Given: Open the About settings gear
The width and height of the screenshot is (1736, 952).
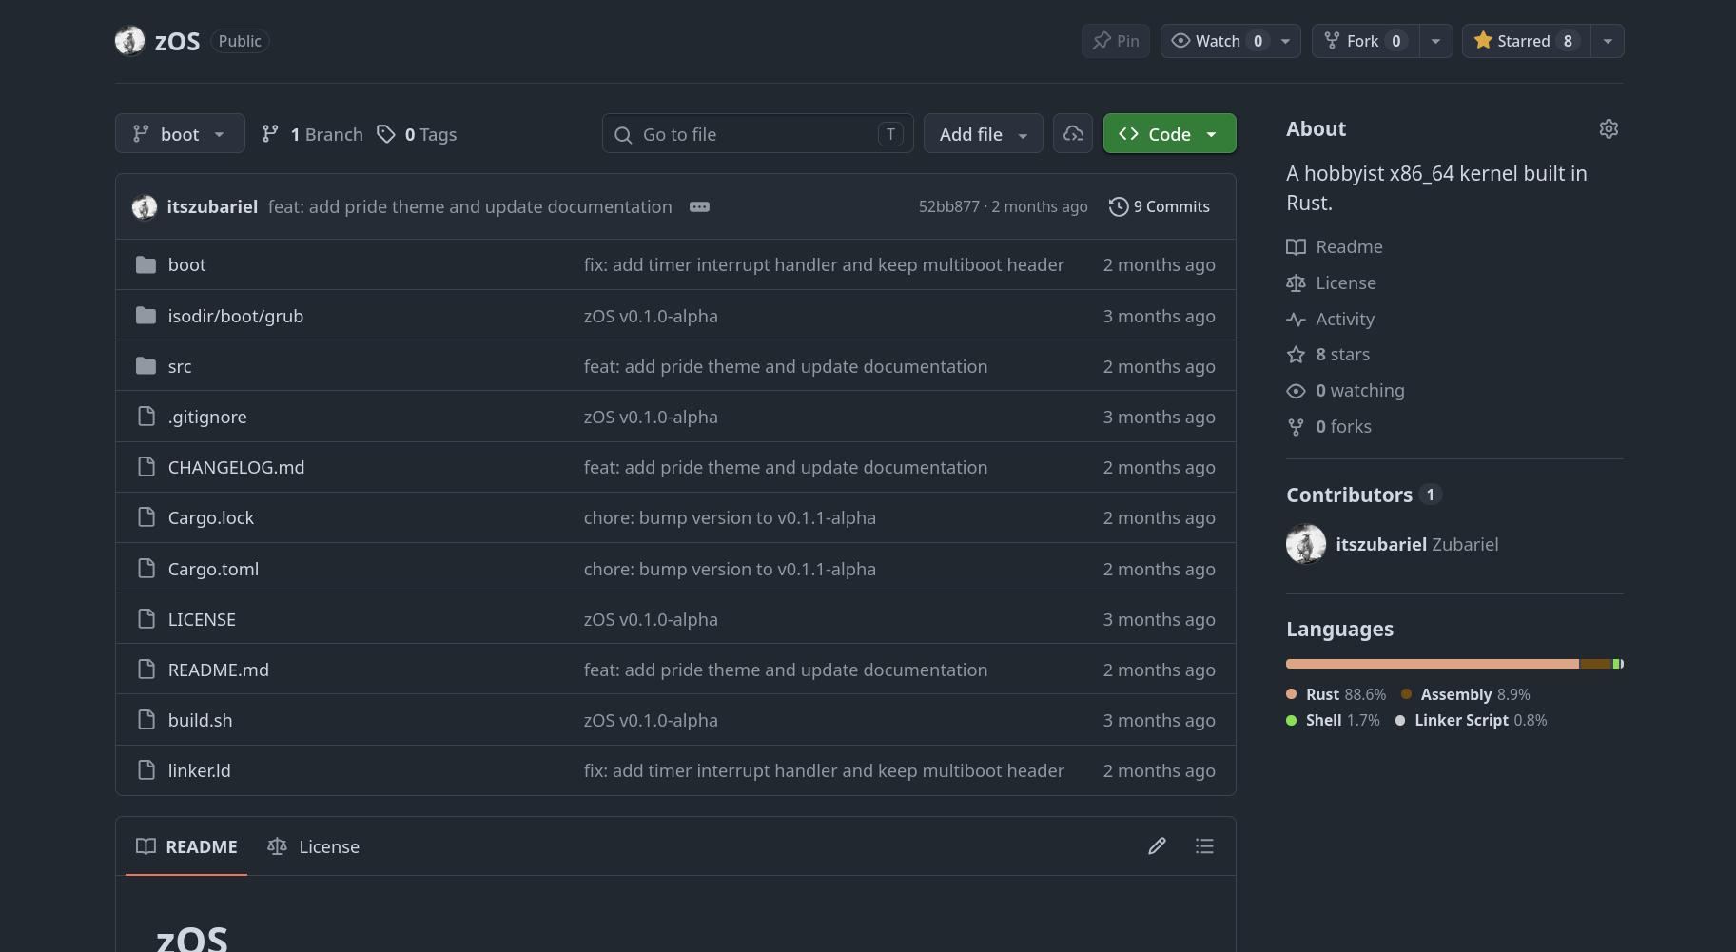Looking at the screenshot, I should coord(1609,129).
